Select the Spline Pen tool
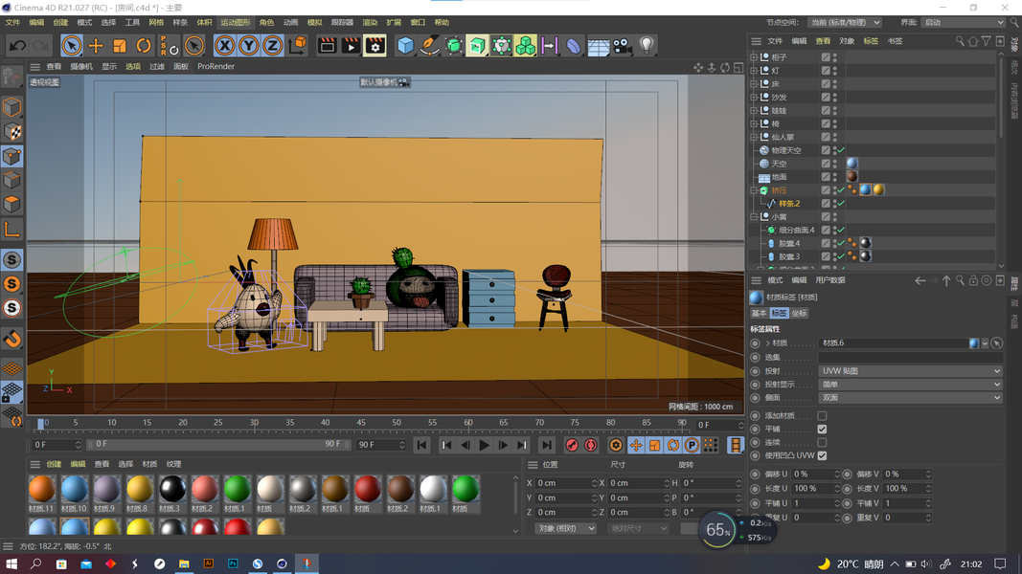Image resolution: width=1022 pixels, height=574 pixels. point(429,46)
